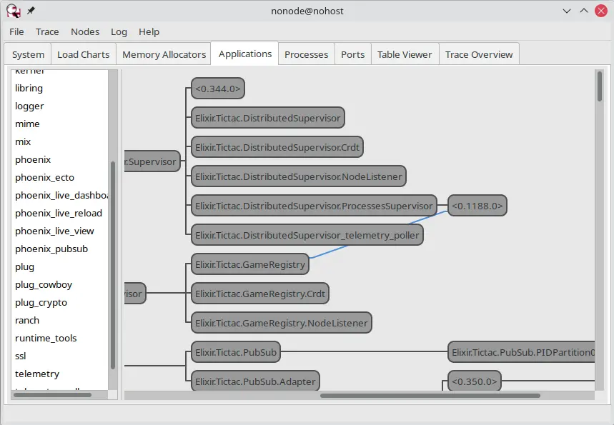
Task: Select Elixir.Tictac.PubSub.Adapter node
Action: pos(255,381)
